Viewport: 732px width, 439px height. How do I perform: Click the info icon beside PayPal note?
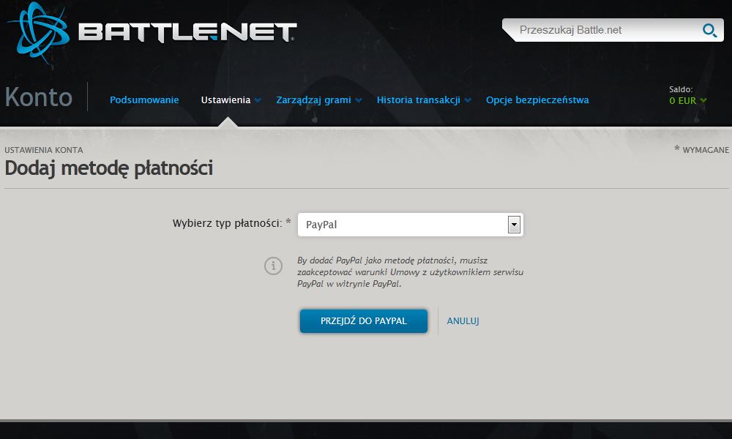[x=273, y=266]
